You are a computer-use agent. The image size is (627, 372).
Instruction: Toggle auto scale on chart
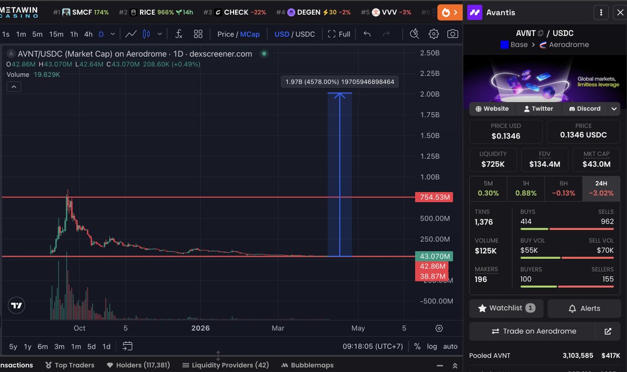(450, 346)
